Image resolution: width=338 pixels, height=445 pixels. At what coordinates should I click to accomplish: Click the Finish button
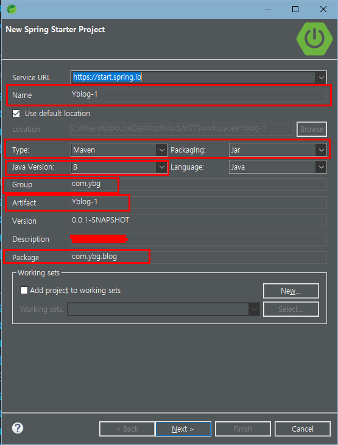243,429
